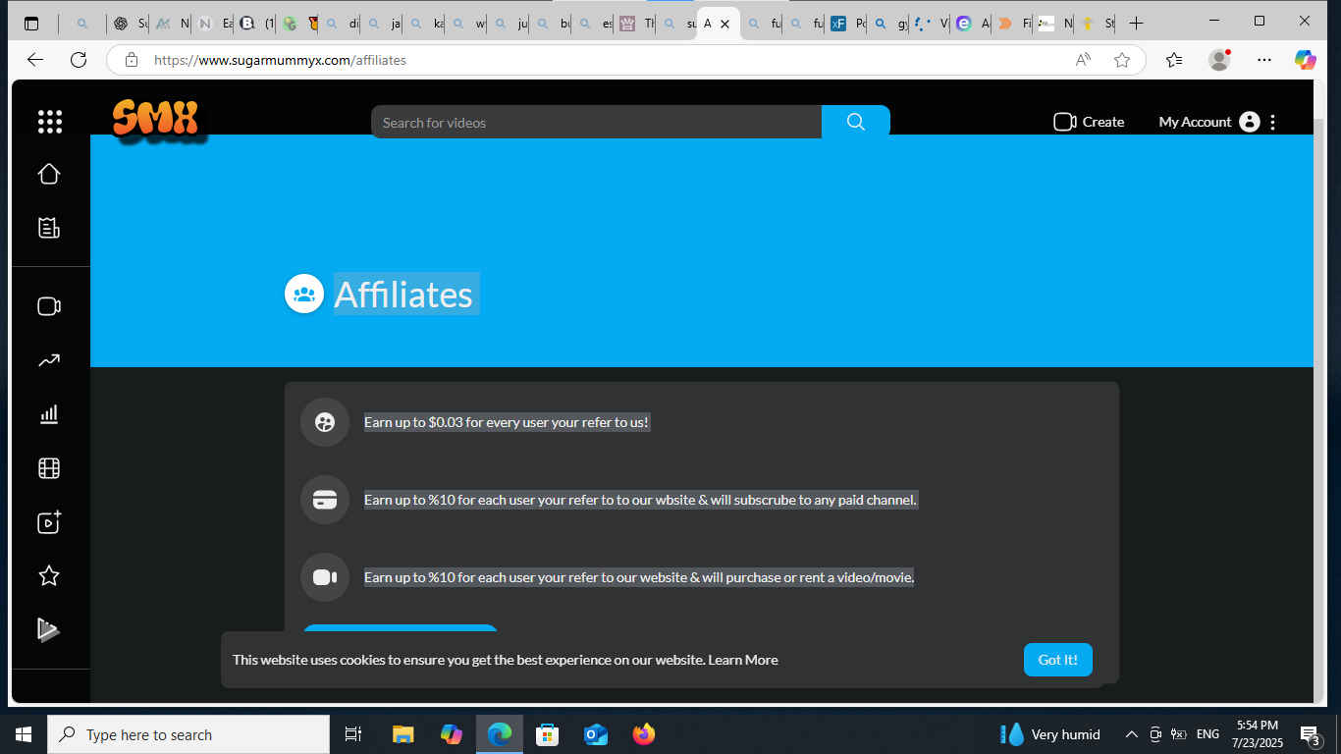Open the My Account avatar icon

point(1249,122)
